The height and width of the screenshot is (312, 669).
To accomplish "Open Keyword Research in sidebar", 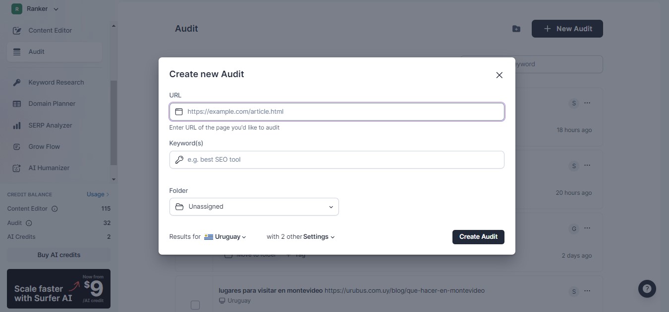I will click(x=56, y=83).
